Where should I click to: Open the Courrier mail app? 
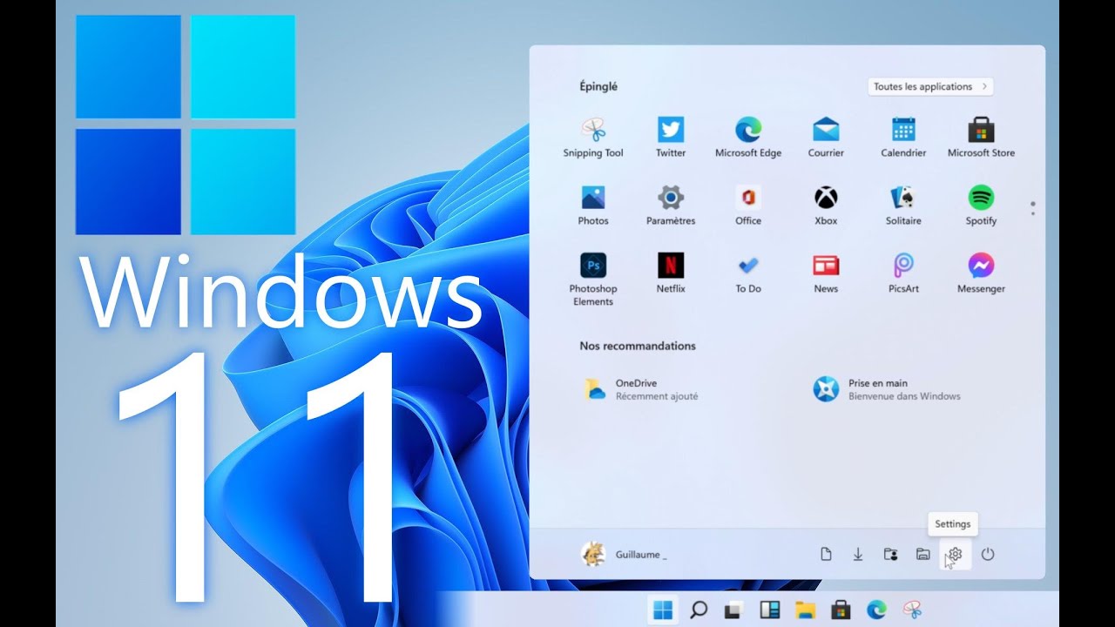pyautogui.click(x=826, y=138)
